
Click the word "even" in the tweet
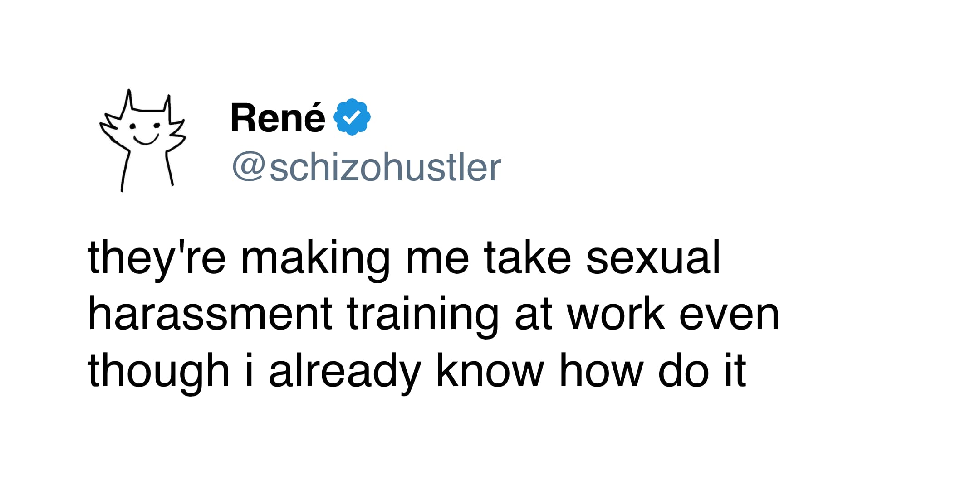click(x=729, y=315)
